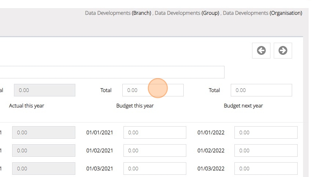
Task: Go to next record with right arrow
Action: 283,51
